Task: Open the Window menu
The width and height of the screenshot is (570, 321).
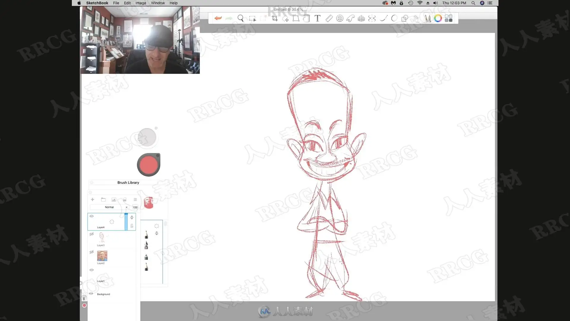Action: (x=158, y=3)
